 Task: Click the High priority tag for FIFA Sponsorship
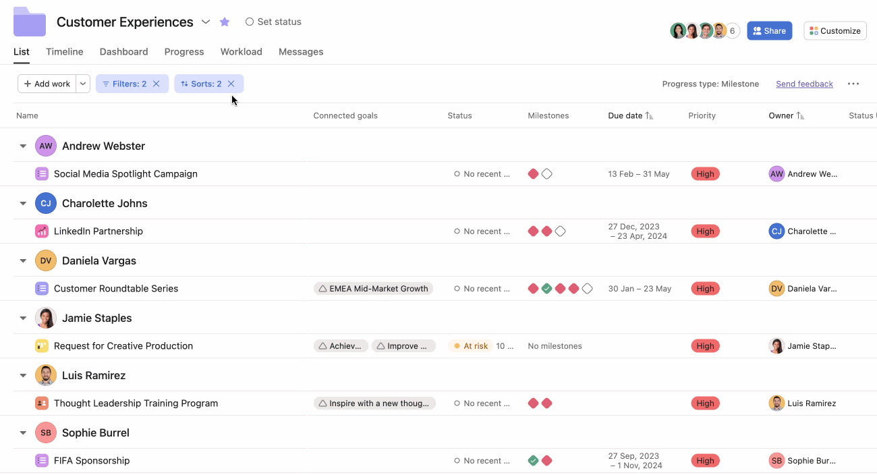(x=705, y=461)
